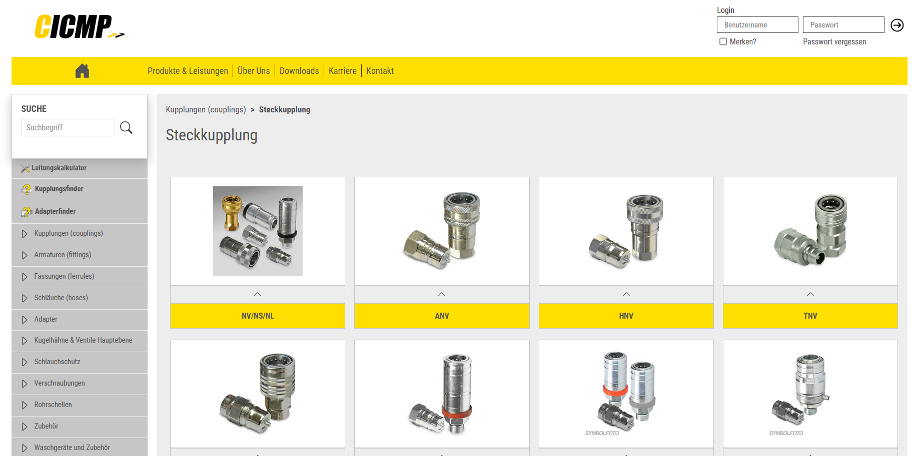Open the NV/NS/NL product button

[x=258, y=316]
